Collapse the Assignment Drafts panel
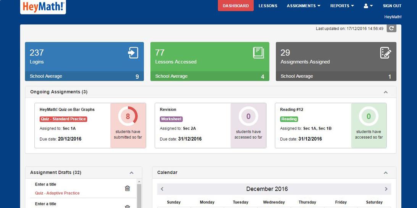417x208 pixels. 131,173
